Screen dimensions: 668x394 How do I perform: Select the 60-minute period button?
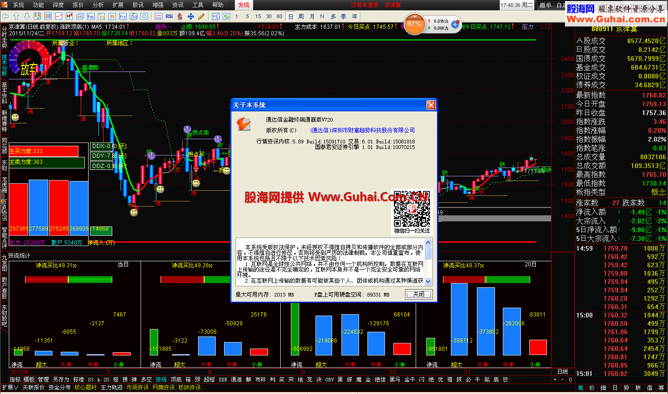pyautogui.click(x=279, y=16)
